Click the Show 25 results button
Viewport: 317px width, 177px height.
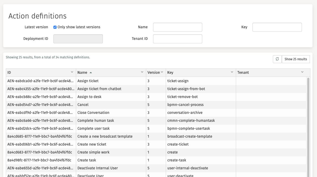point(296,59)
